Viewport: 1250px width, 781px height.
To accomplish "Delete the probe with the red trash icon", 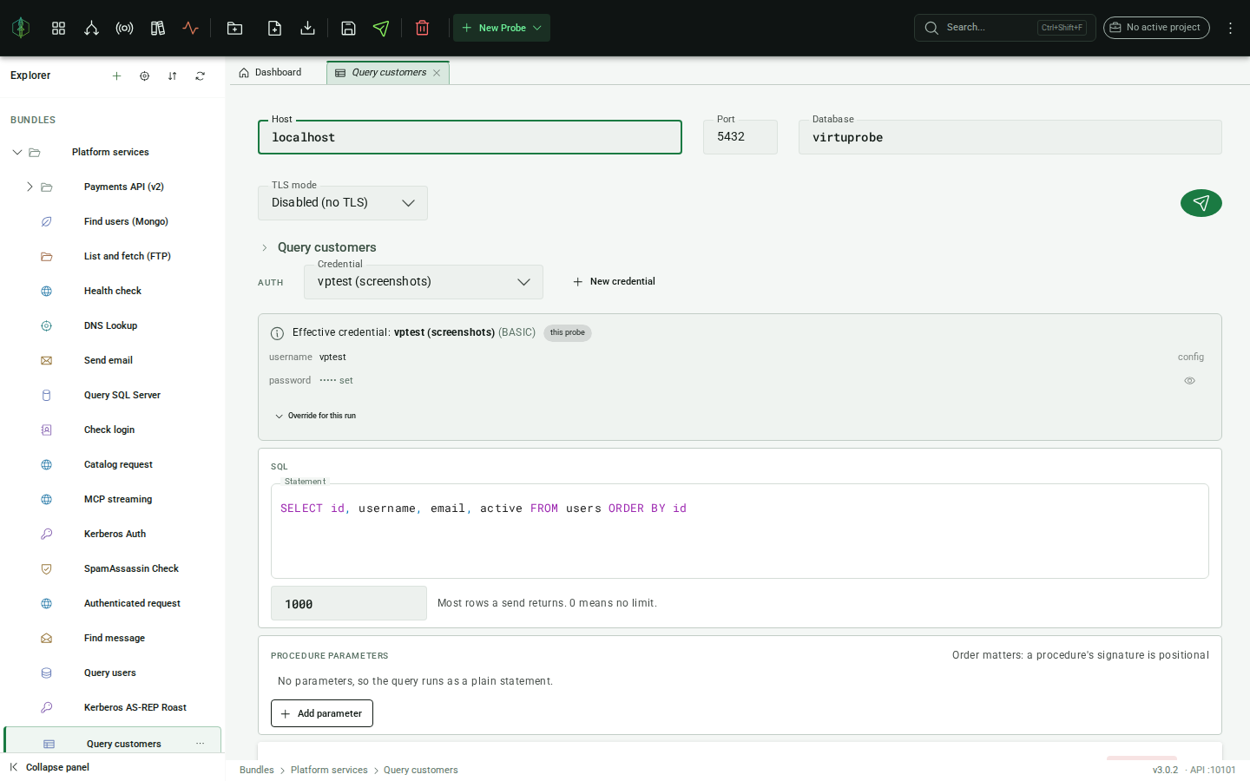I will click(x=423, y=28).
